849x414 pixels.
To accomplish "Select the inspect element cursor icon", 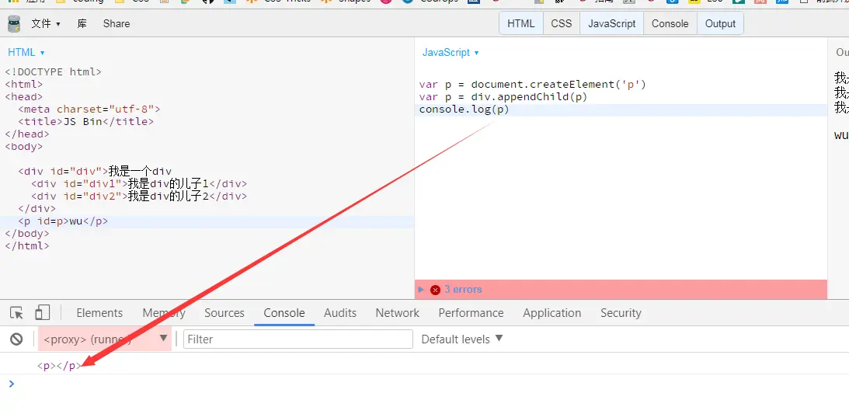I will [x=17, y=313].
